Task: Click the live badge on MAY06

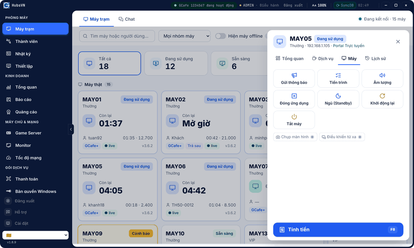Action: click(x=174, y=213)
